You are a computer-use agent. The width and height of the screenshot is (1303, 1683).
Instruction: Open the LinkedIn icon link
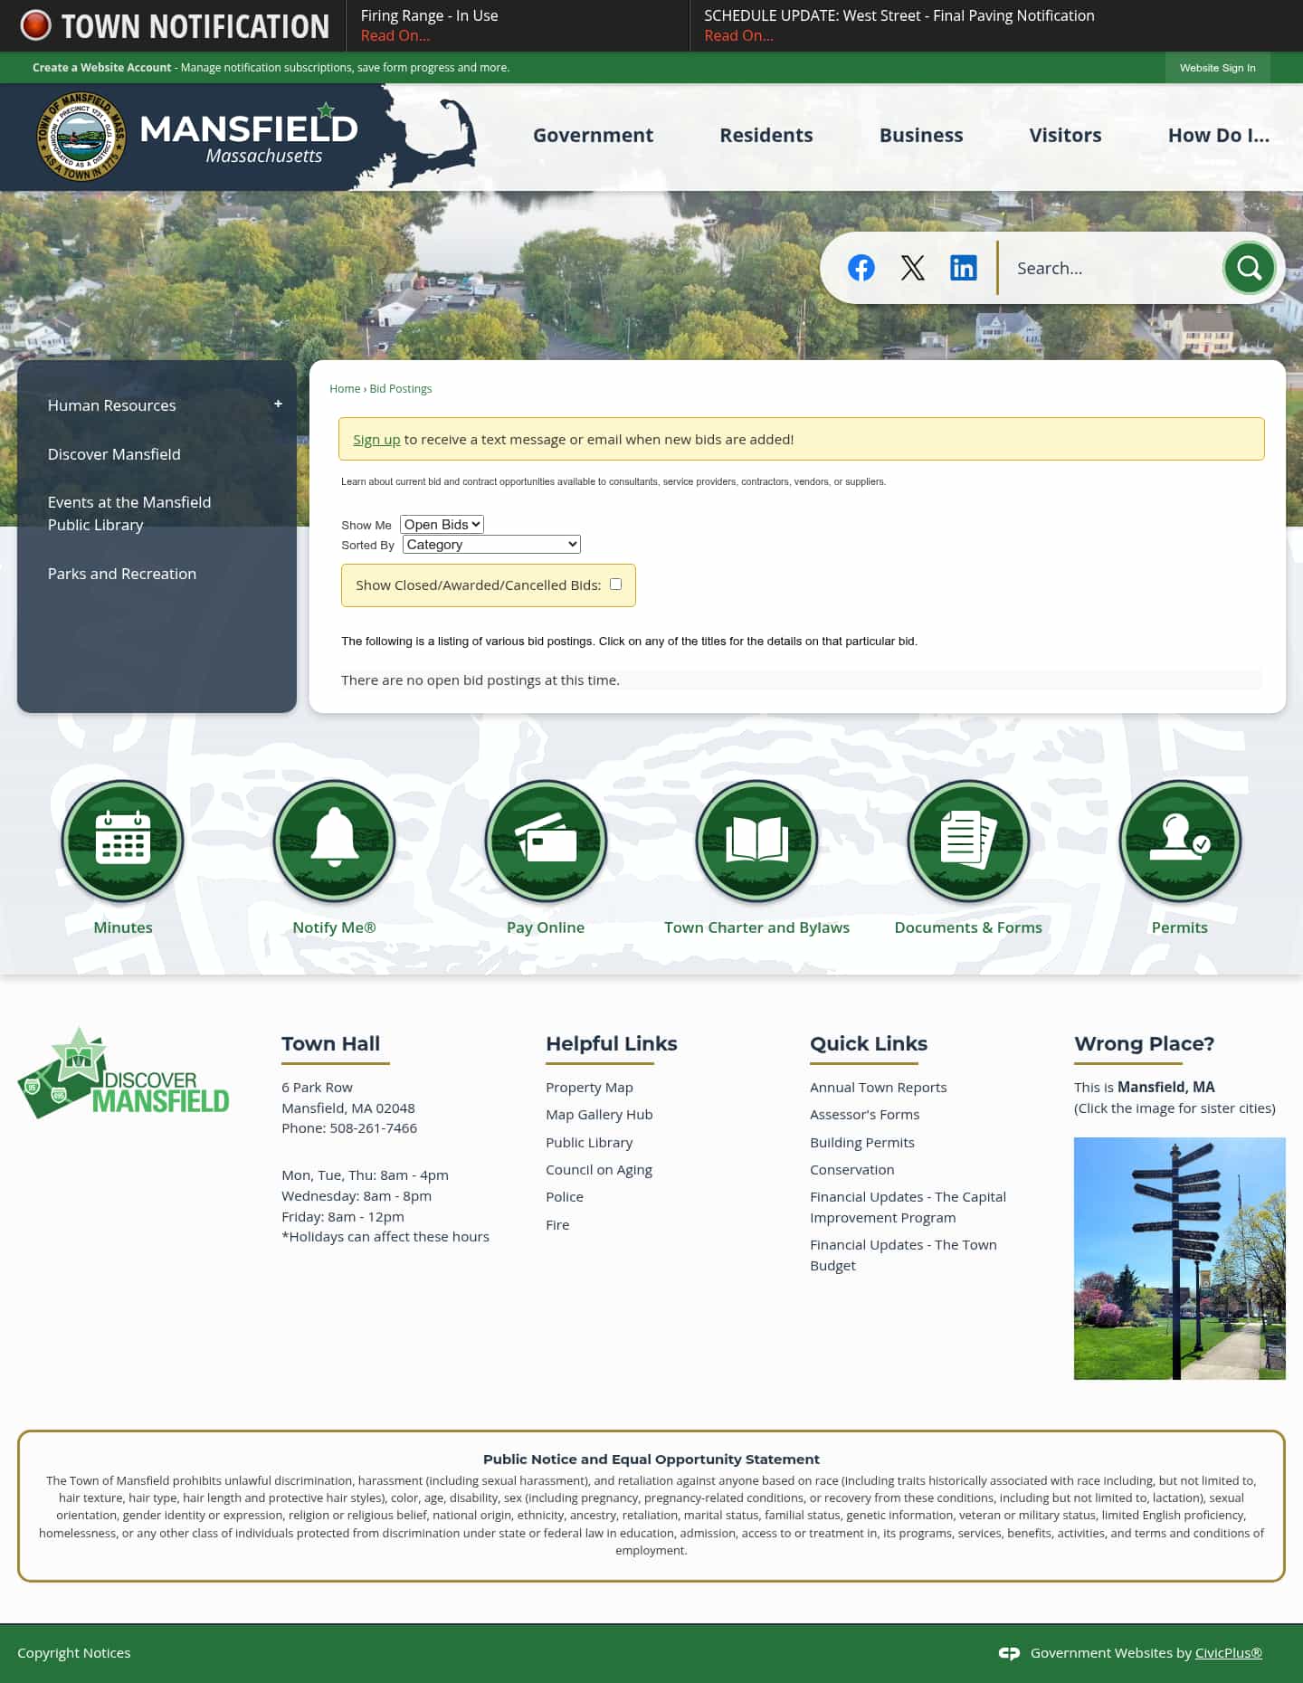(963, 268)
